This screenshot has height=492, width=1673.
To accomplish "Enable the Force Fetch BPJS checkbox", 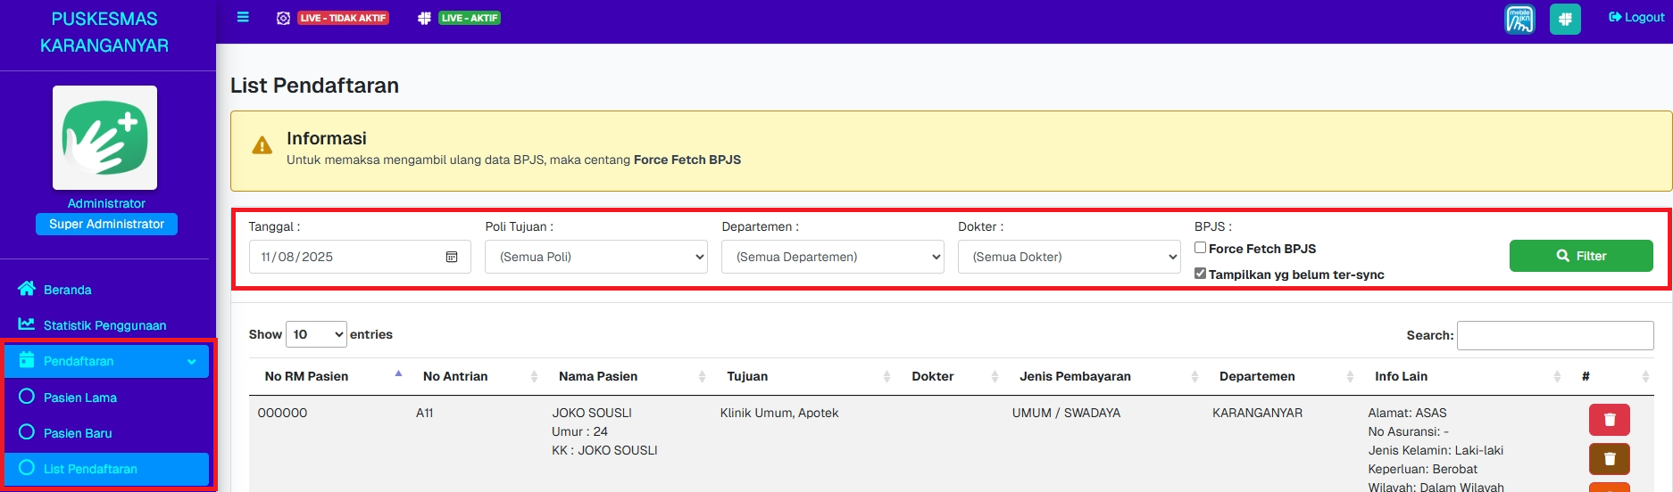I will pos(1201,248).
